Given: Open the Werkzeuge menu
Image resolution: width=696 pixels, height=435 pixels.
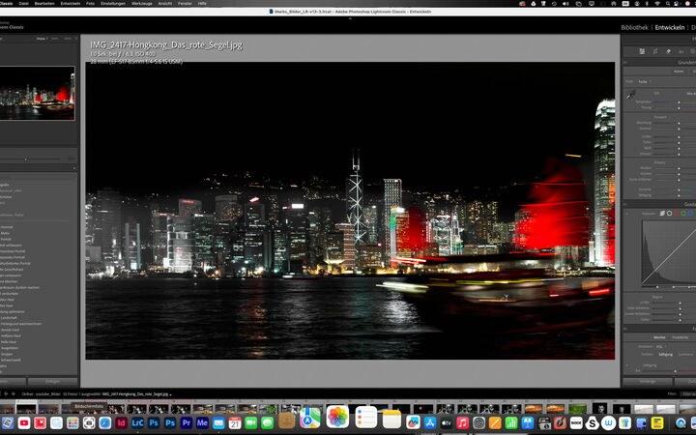Looking at the screenshot, I should [141, 4].
